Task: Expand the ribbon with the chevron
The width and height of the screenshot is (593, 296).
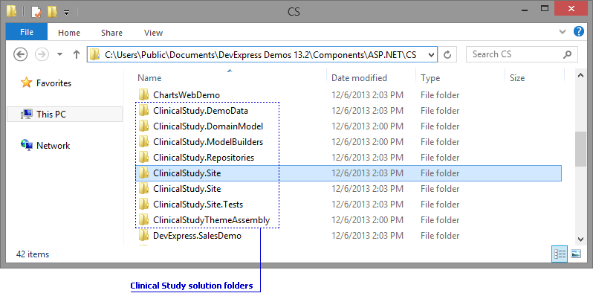Action: (563, 31)
